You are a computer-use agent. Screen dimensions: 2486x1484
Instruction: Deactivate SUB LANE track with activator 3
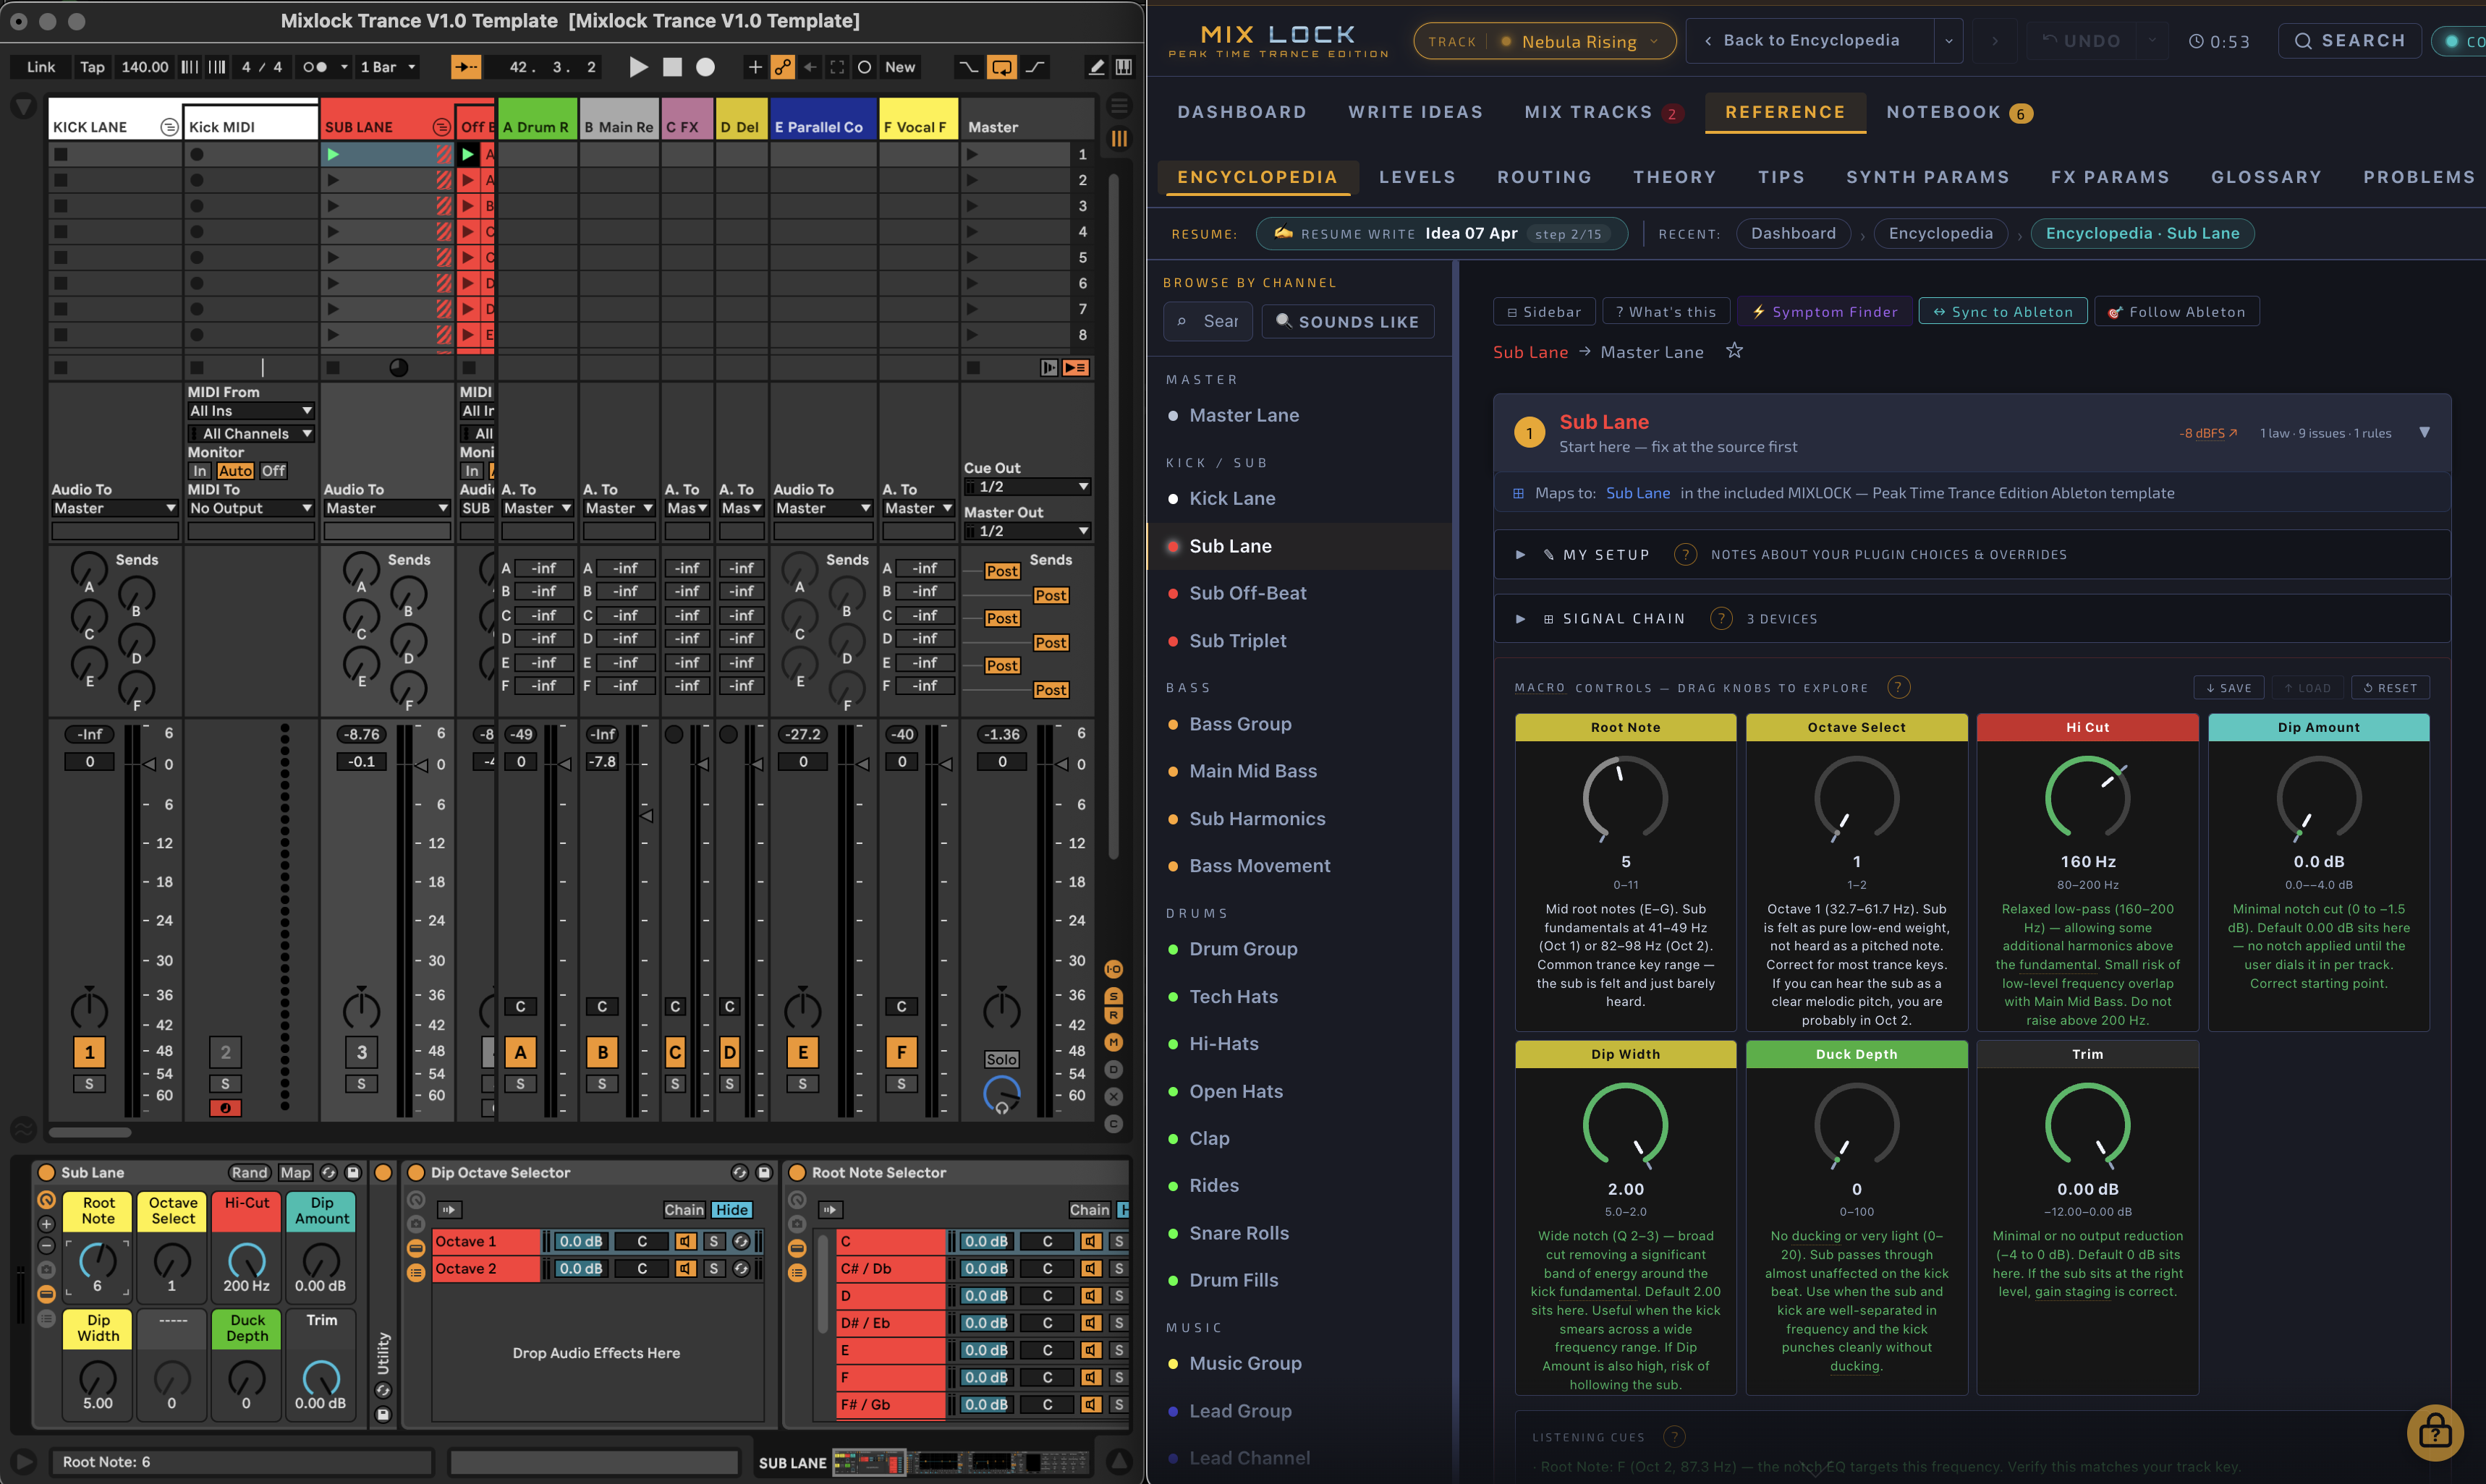pos(361,1051)
